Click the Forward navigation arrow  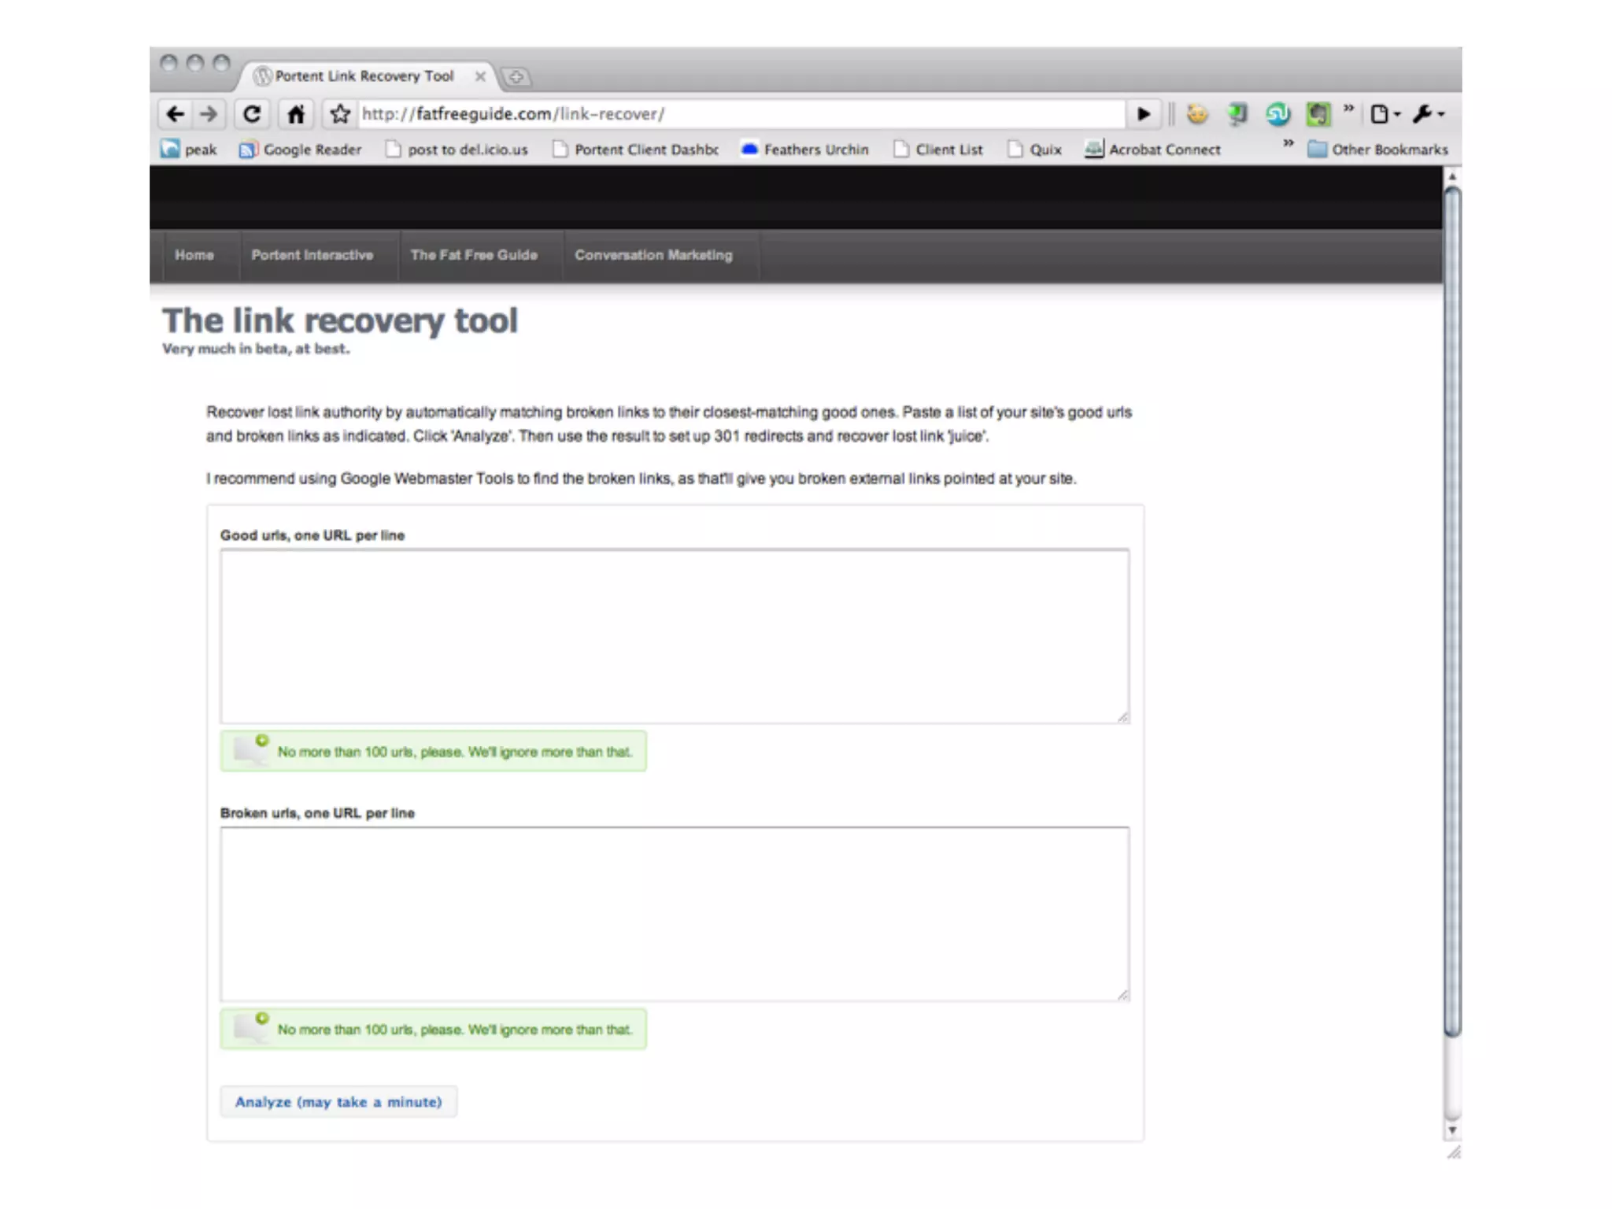coord(209,115)
